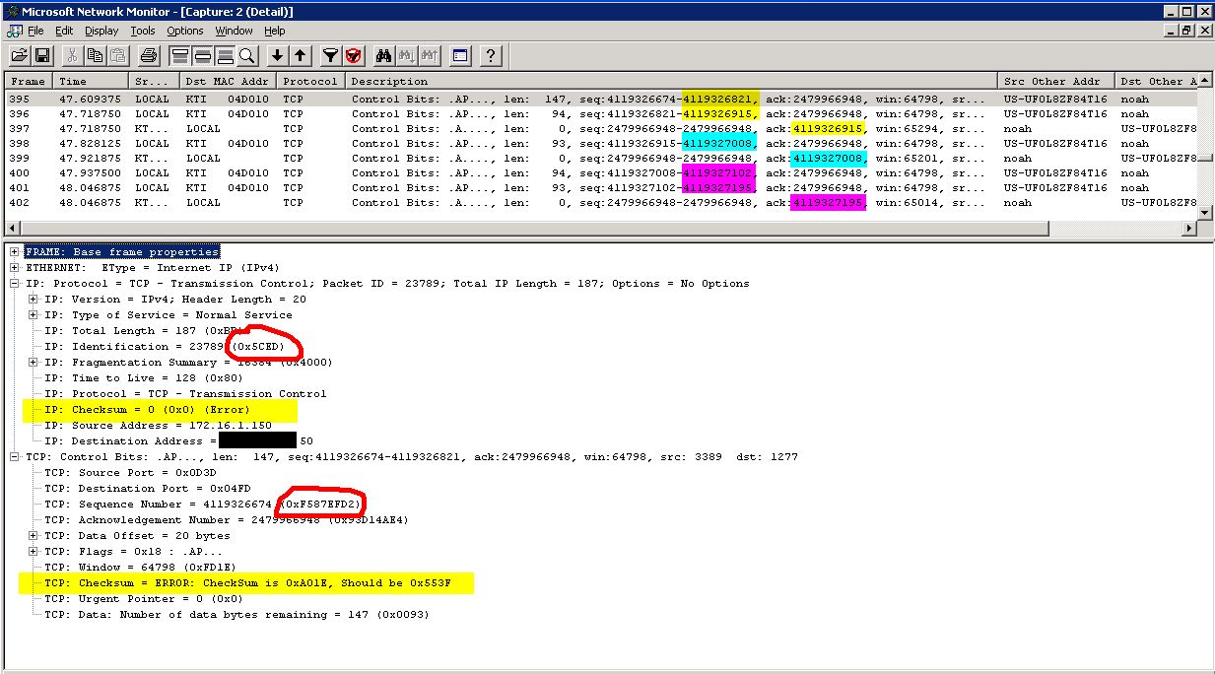Toggle the summary pane toolbar button

tap(179, 55)
